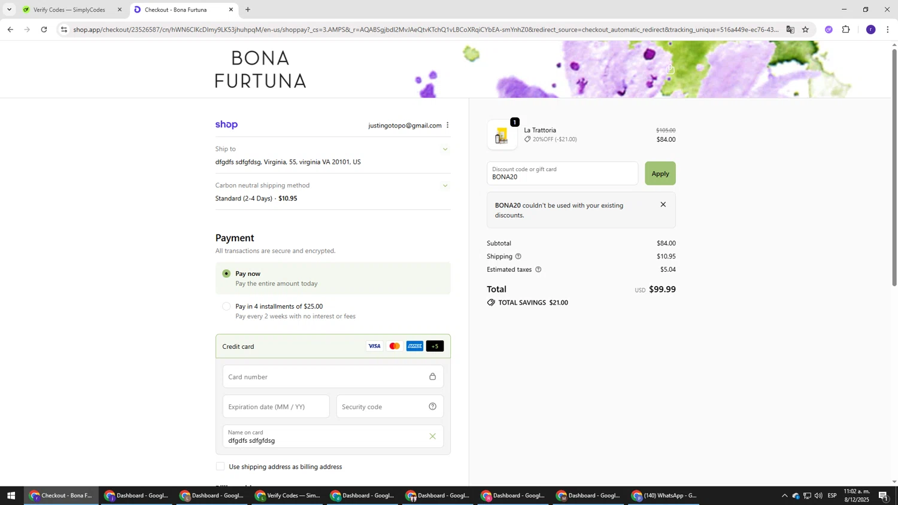Click the justingotopo@gmail.com account email

click(405, 126)
